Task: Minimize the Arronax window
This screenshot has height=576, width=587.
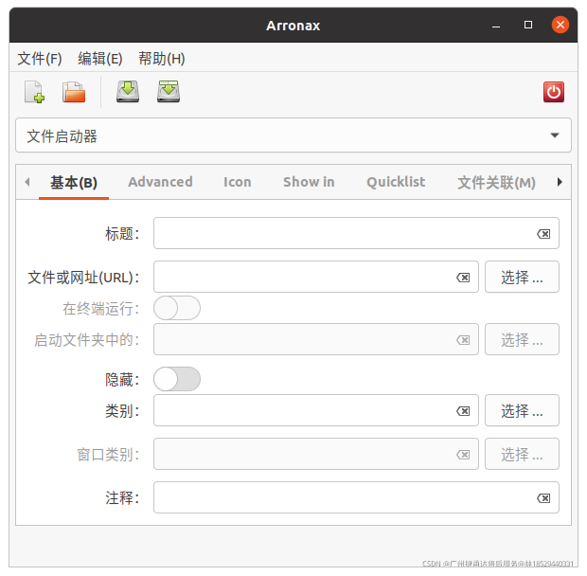Action: pyautogui.click(x=496, y=26)
